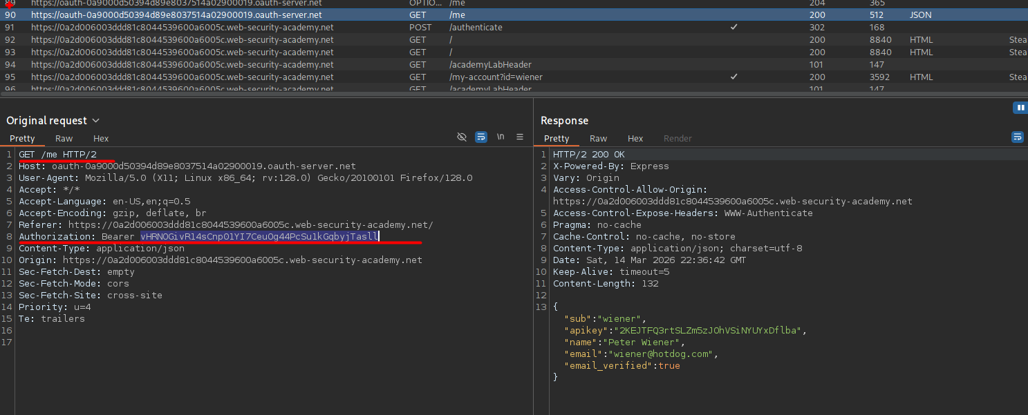Viewport: 1028px width, 415px height.
Task: Click the apikey value in response JSON
Action: [x=707, y=331]
